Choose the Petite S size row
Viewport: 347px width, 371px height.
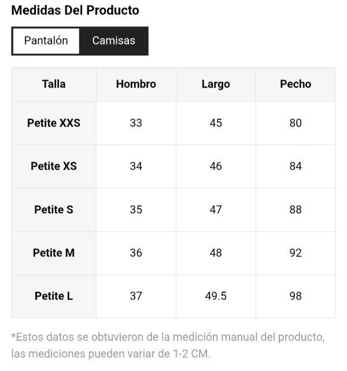click(x=54, y=209)
